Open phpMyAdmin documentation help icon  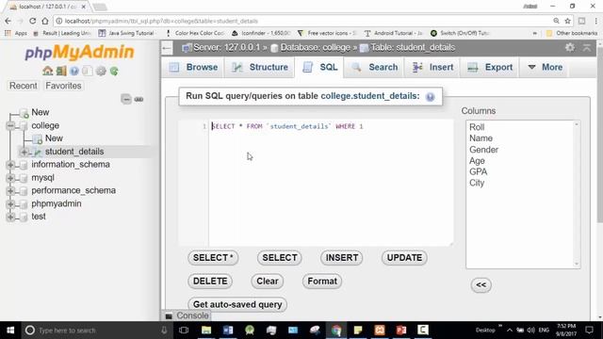click(74, 72)
